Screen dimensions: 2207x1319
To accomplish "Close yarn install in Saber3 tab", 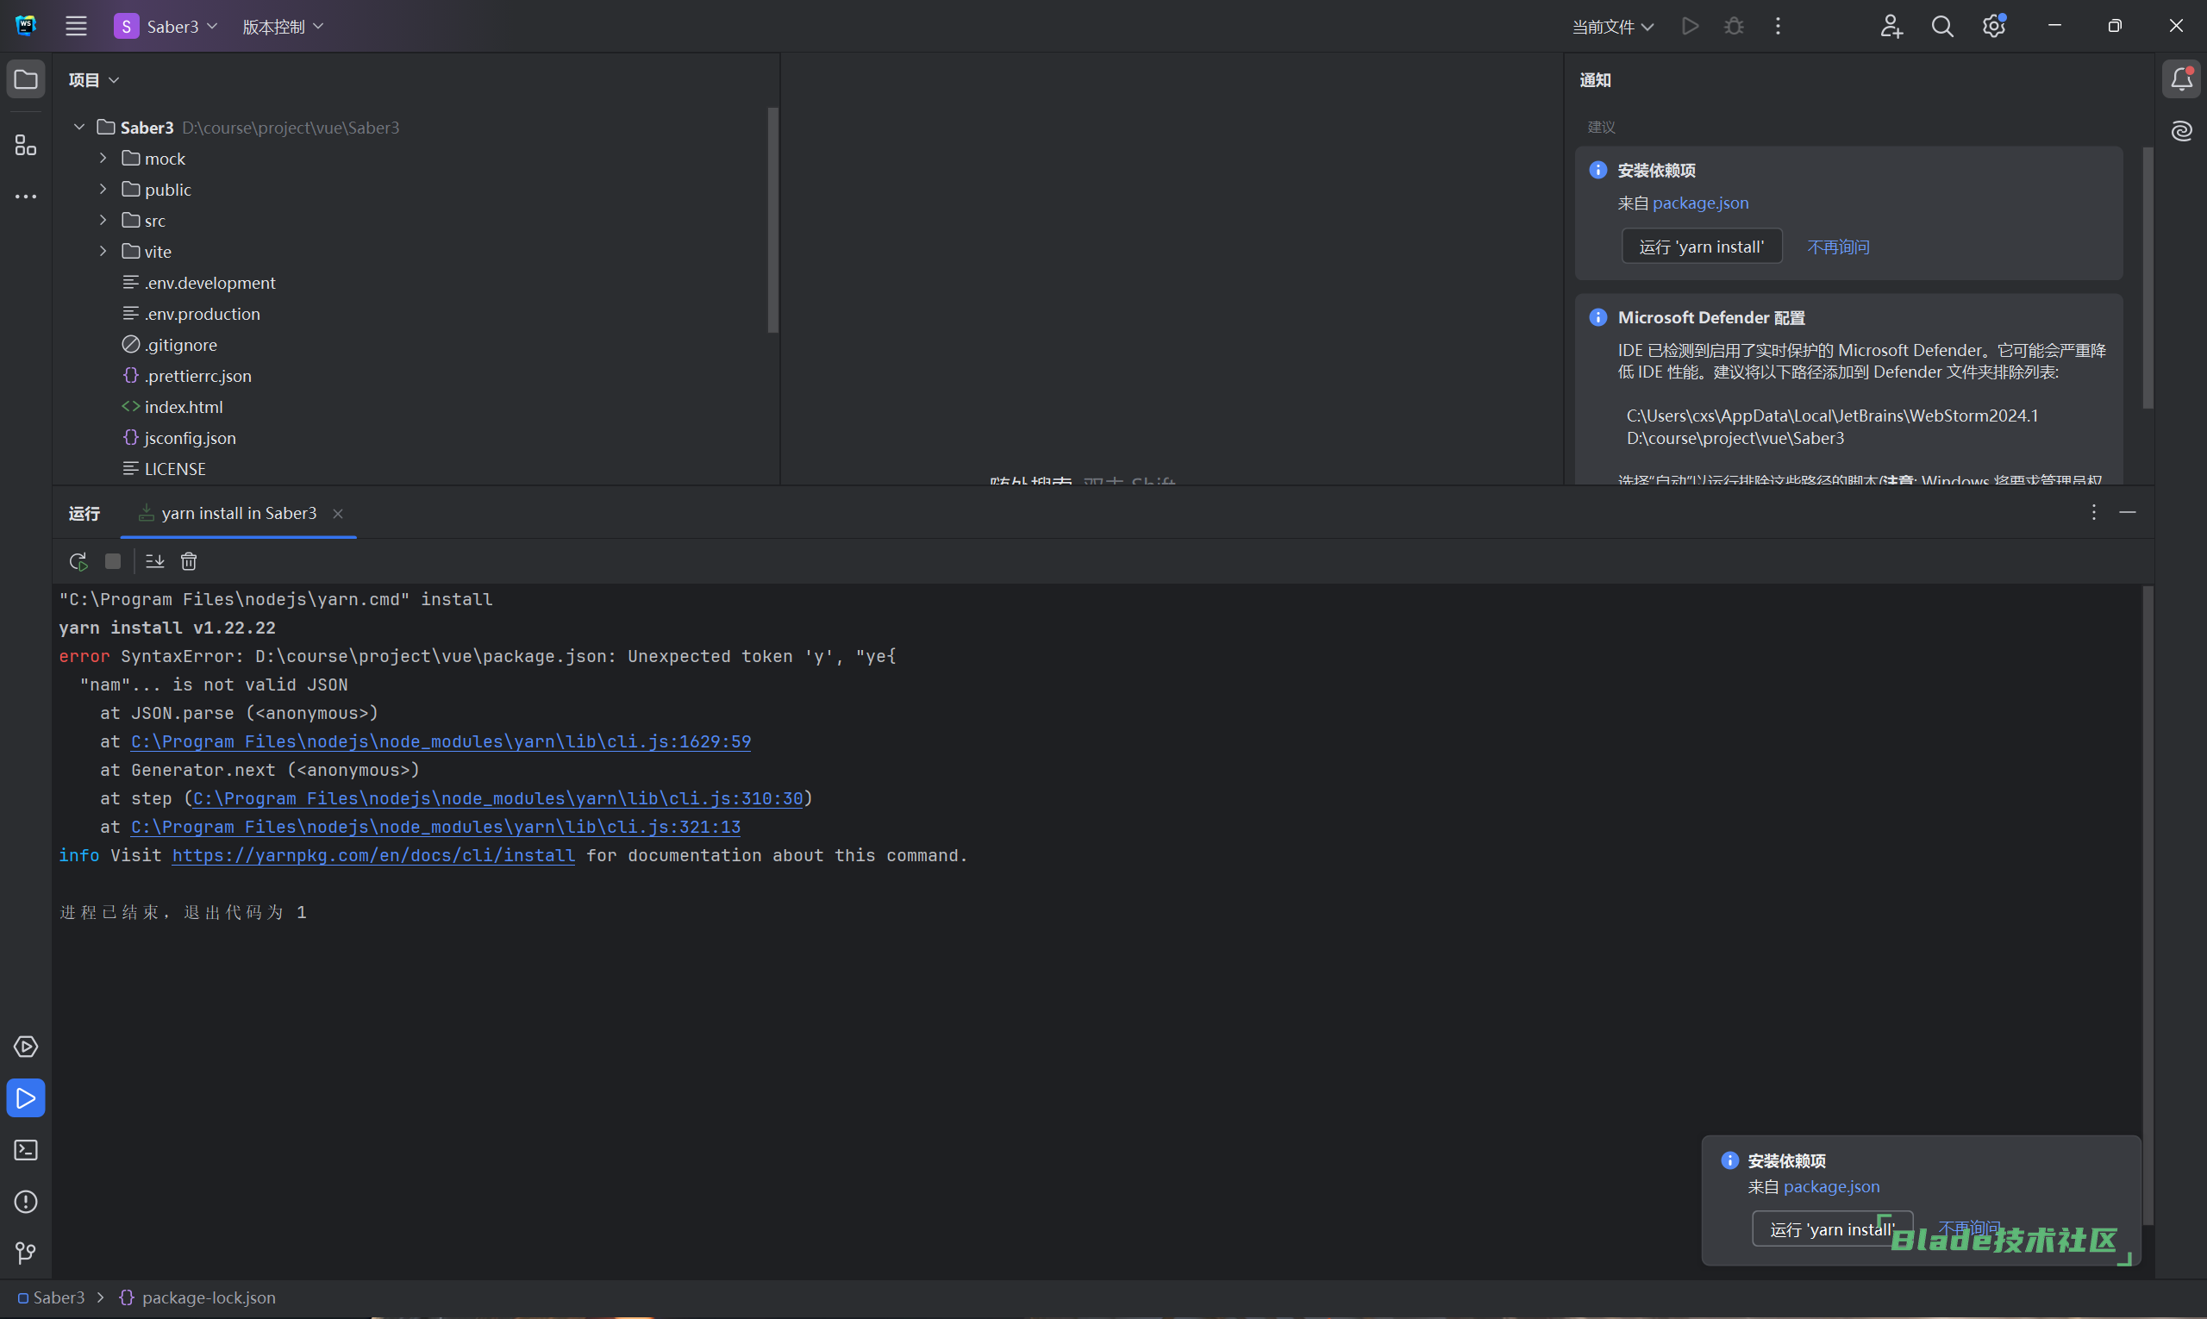I will tap(338, 514).
